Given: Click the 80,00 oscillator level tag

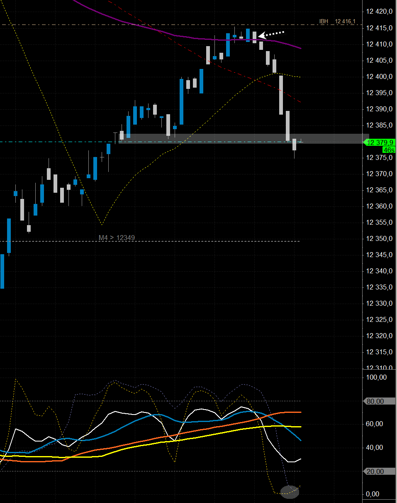Looking at the screenshot, I should pos(380,401).
